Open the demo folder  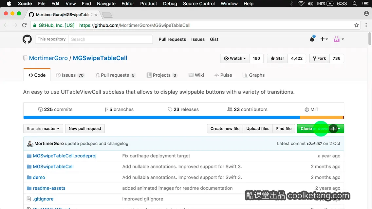(39, 177)
